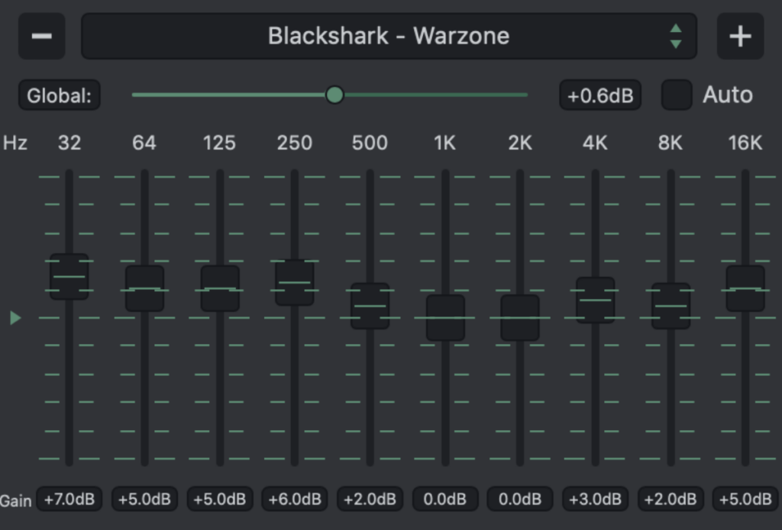Viewport: 782px width, 530px height.
Task: Enable the Auto checkbox
Action: pyautogui.click(x=677, y=95)
